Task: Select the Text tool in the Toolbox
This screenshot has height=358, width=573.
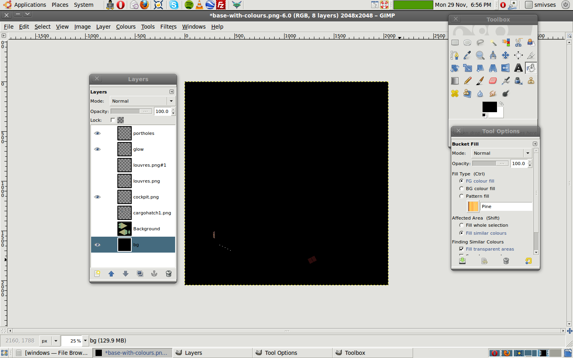Action: pyautogui.click(x=518, y=68)
